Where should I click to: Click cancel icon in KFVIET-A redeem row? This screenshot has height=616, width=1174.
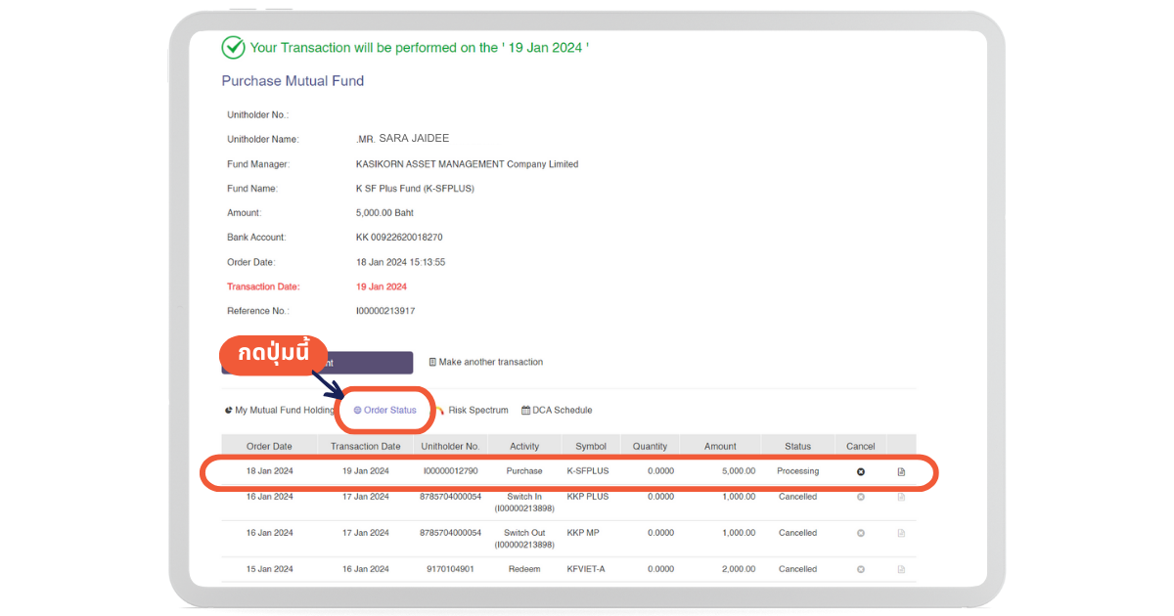point(861,569)
